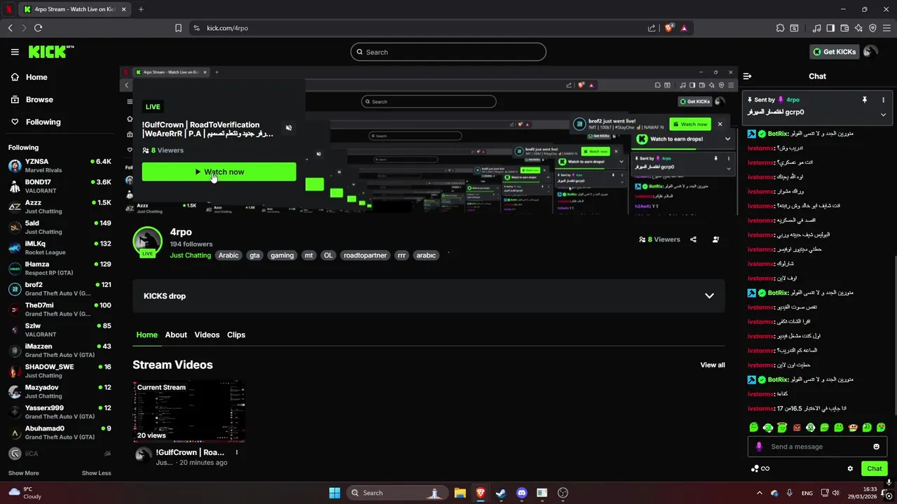This screenshot has height=504, width=897.
Task: Expand the pinned message chevron
Action: coord(883,114)
